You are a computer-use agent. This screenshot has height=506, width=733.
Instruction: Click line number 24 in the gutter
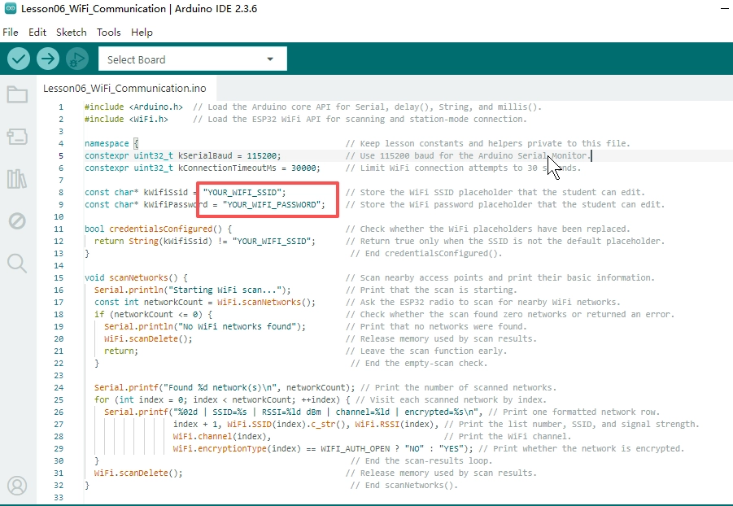pos(59,388)
